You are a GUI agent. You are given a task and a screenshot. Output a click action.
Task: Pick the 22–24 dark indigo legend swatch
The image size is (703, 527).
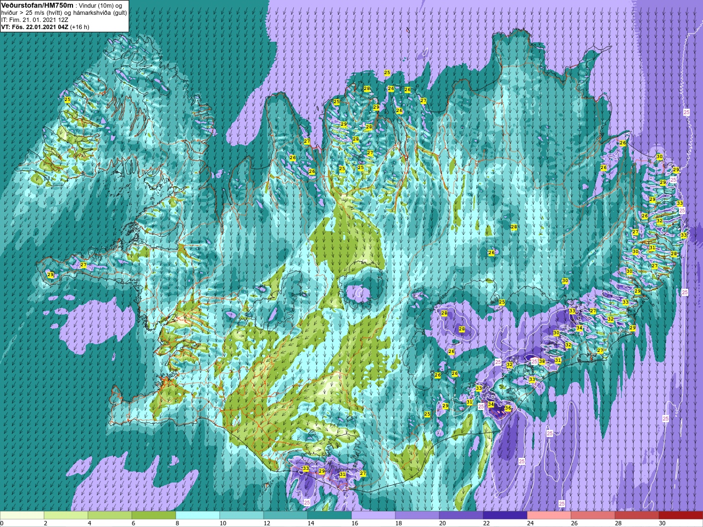tap(505, 515)
